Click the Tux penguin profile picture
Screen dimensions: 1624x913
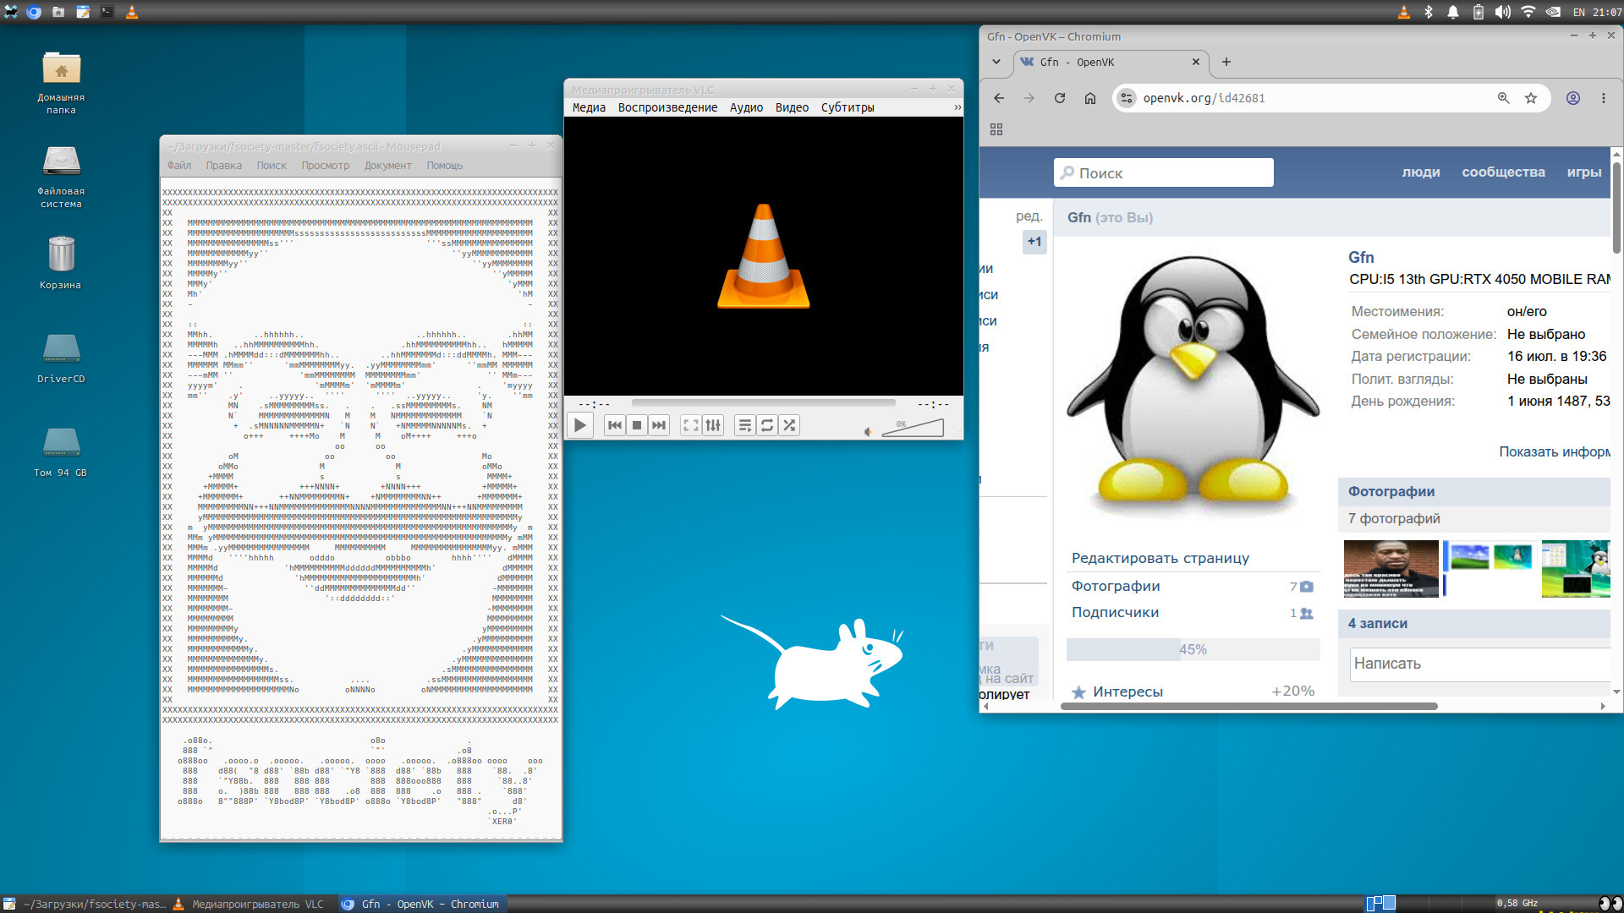(1193, 386)
